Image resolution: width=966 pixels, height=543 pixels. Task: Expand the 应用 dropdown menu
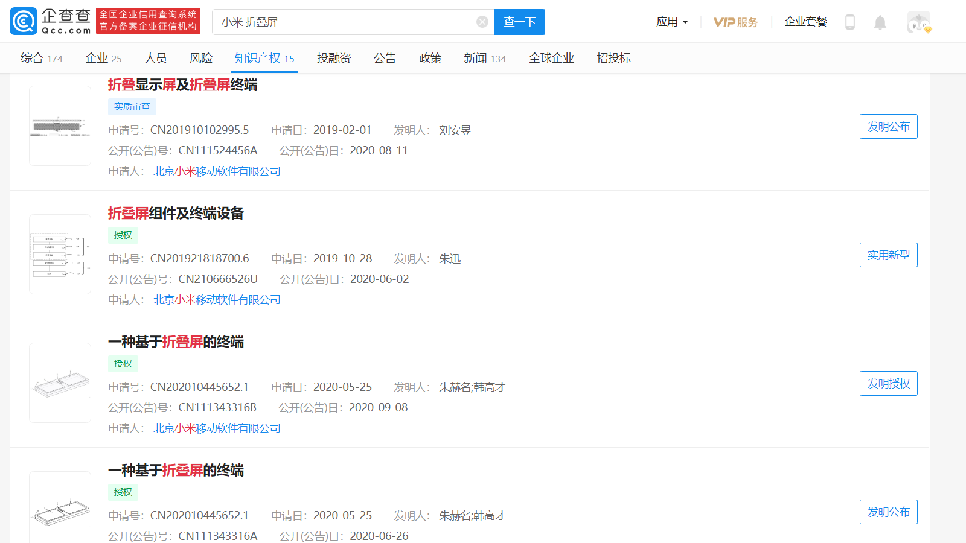pyautogui.click(x=672, y=22)
